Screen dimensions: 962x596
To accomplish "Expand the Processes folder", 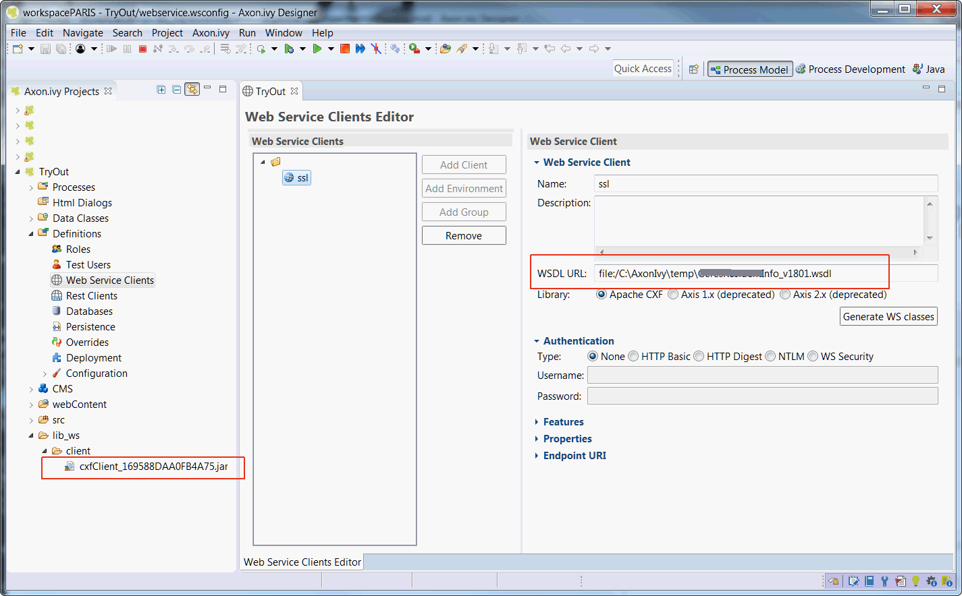I will click(x=31, y=187).
